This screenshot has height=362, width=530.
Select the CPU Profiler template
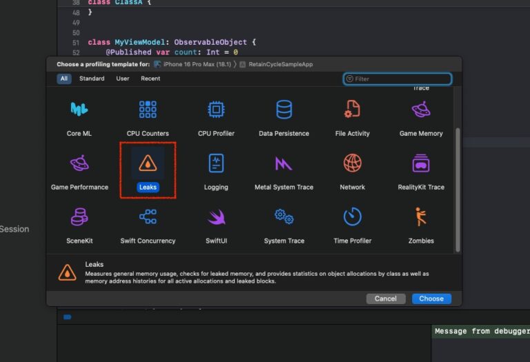[x=216, y=118]
